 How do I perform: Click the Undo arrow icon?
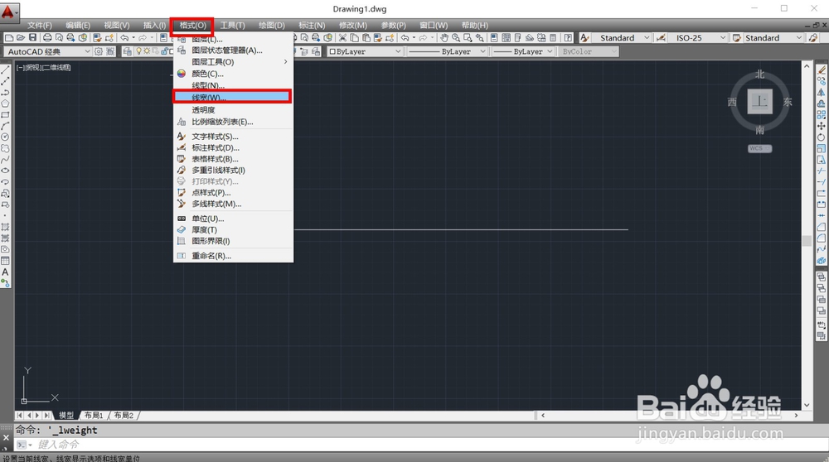[124, 37]
